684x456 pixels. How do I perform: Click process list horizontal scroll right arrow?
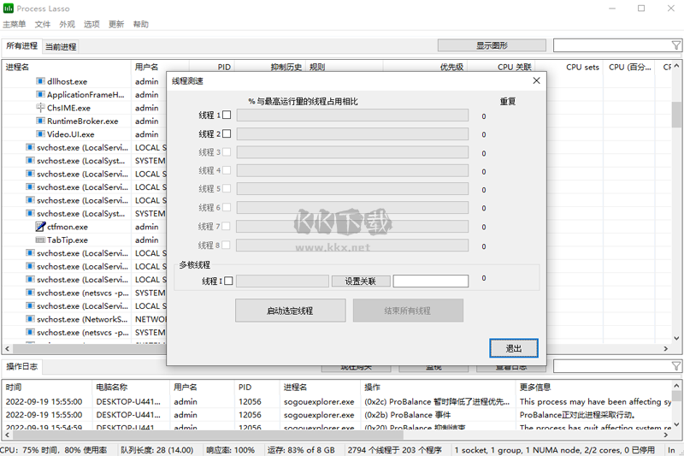666,348
